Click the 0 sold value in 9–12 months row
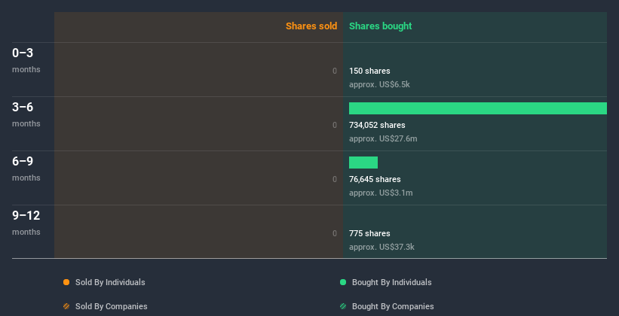 pyautogui.click(x=335, y=233)
